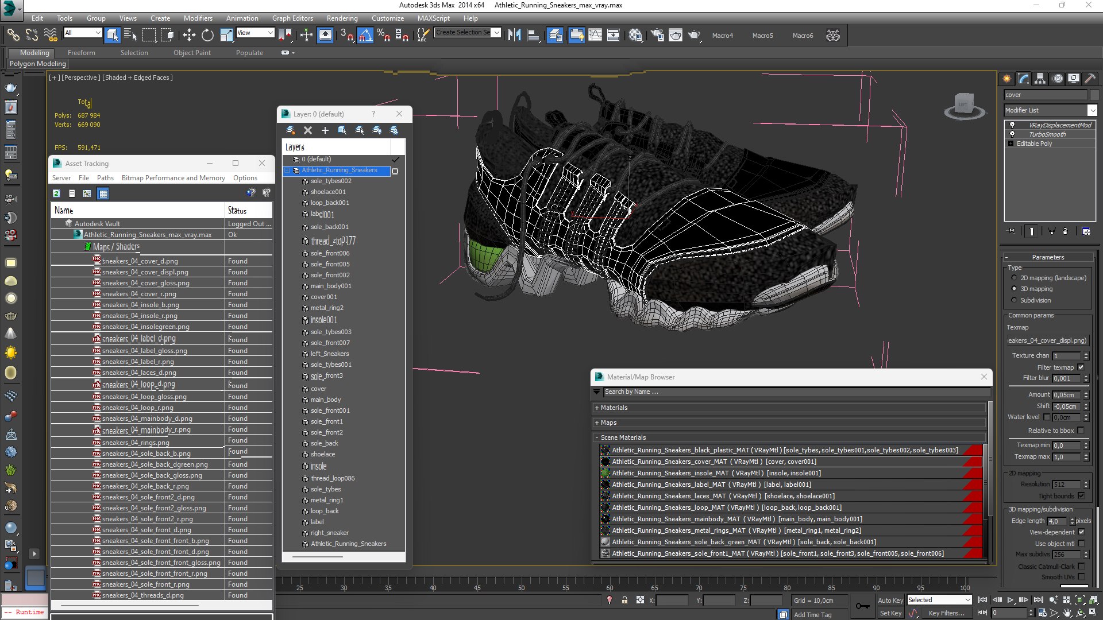This screenshot has height=620, width=1103.
Task: Click the Auto Key button
Action: point(890,600)
